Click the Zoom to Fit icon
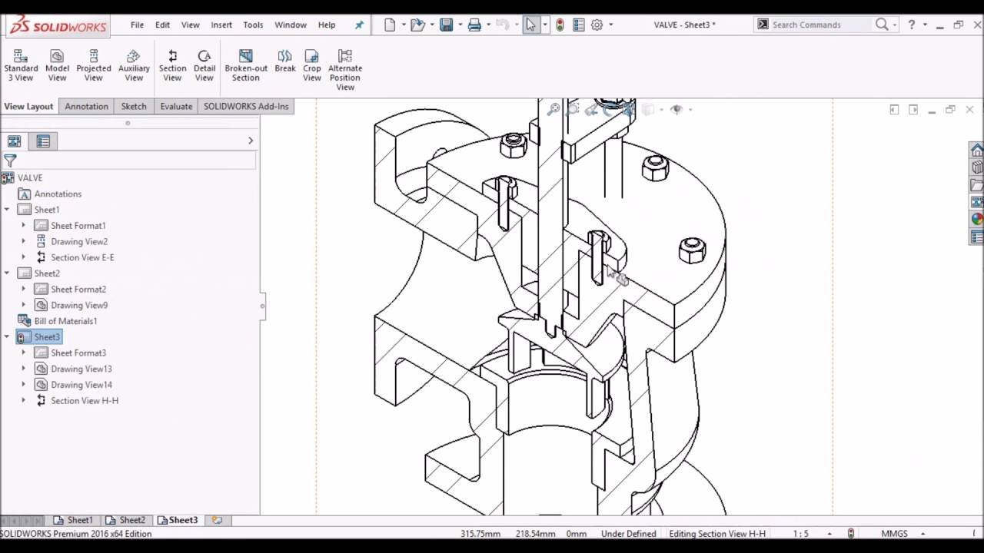984x553 pixels. pos(553,110)
